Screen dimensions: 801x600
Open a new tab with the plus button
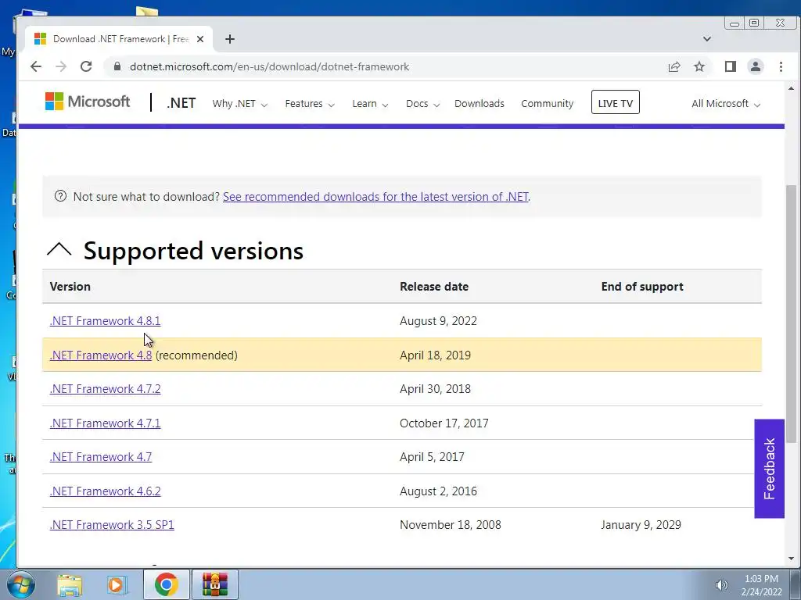coord(230,39)
